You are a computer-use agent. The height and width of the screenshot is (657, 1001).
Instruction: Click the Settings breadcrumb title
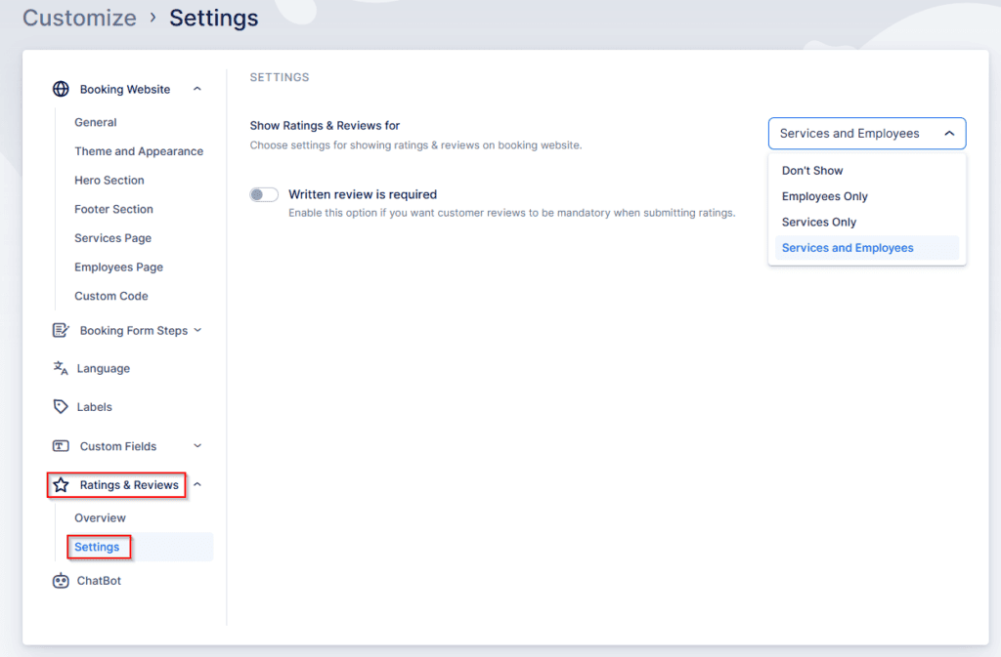coord(214,18)
